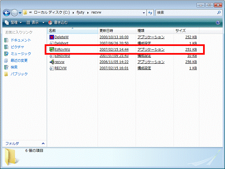The height and width of the screenshot is (169, 225).
Task: Select the DeleteW application icon
Action: pyautogui.click(x=52, y=37)
